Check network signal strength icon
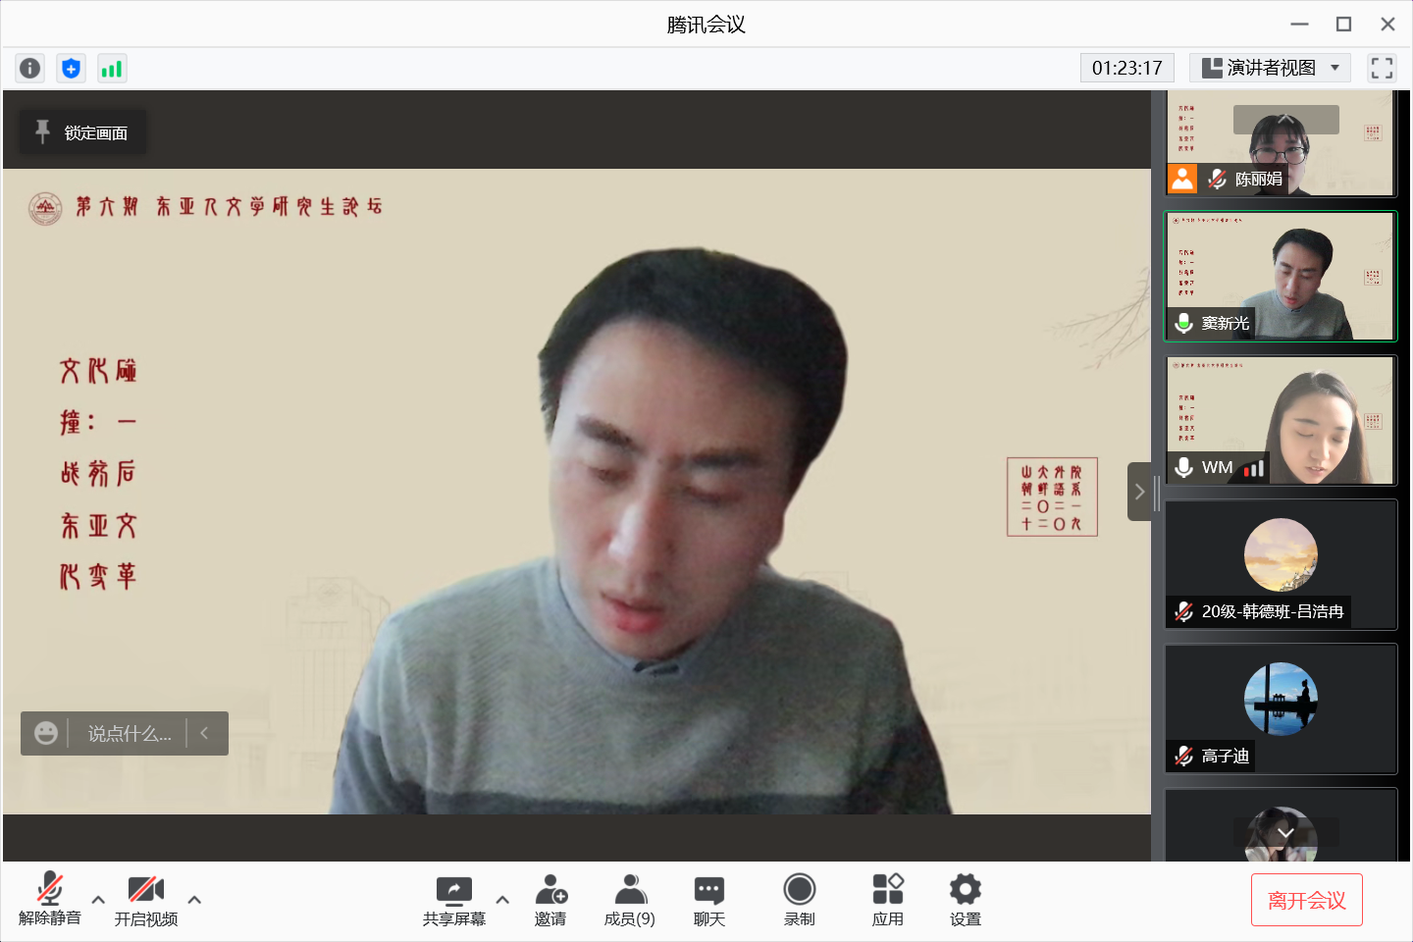 pos(112,68)
